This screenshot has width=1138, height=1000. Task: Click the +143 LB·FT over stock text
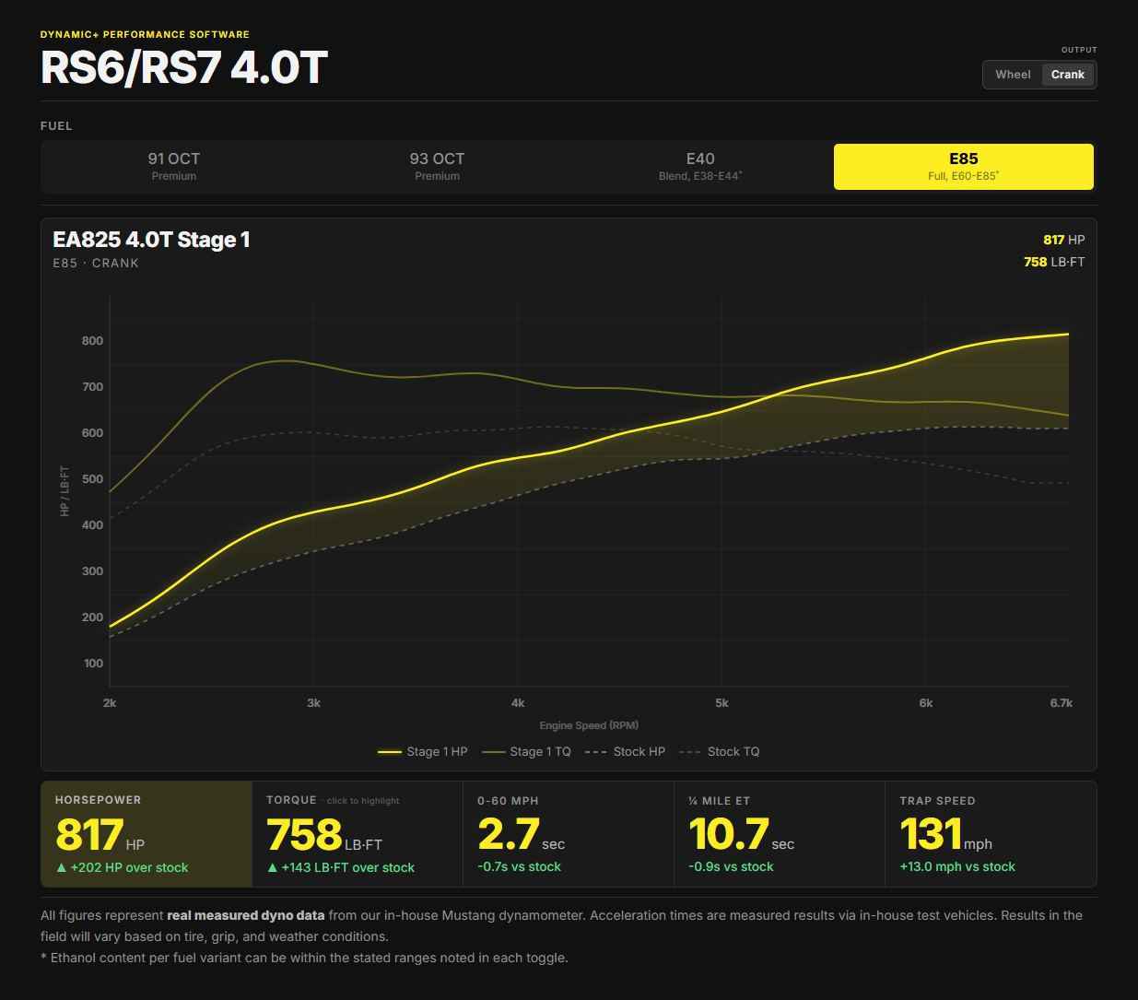[341, 867]
